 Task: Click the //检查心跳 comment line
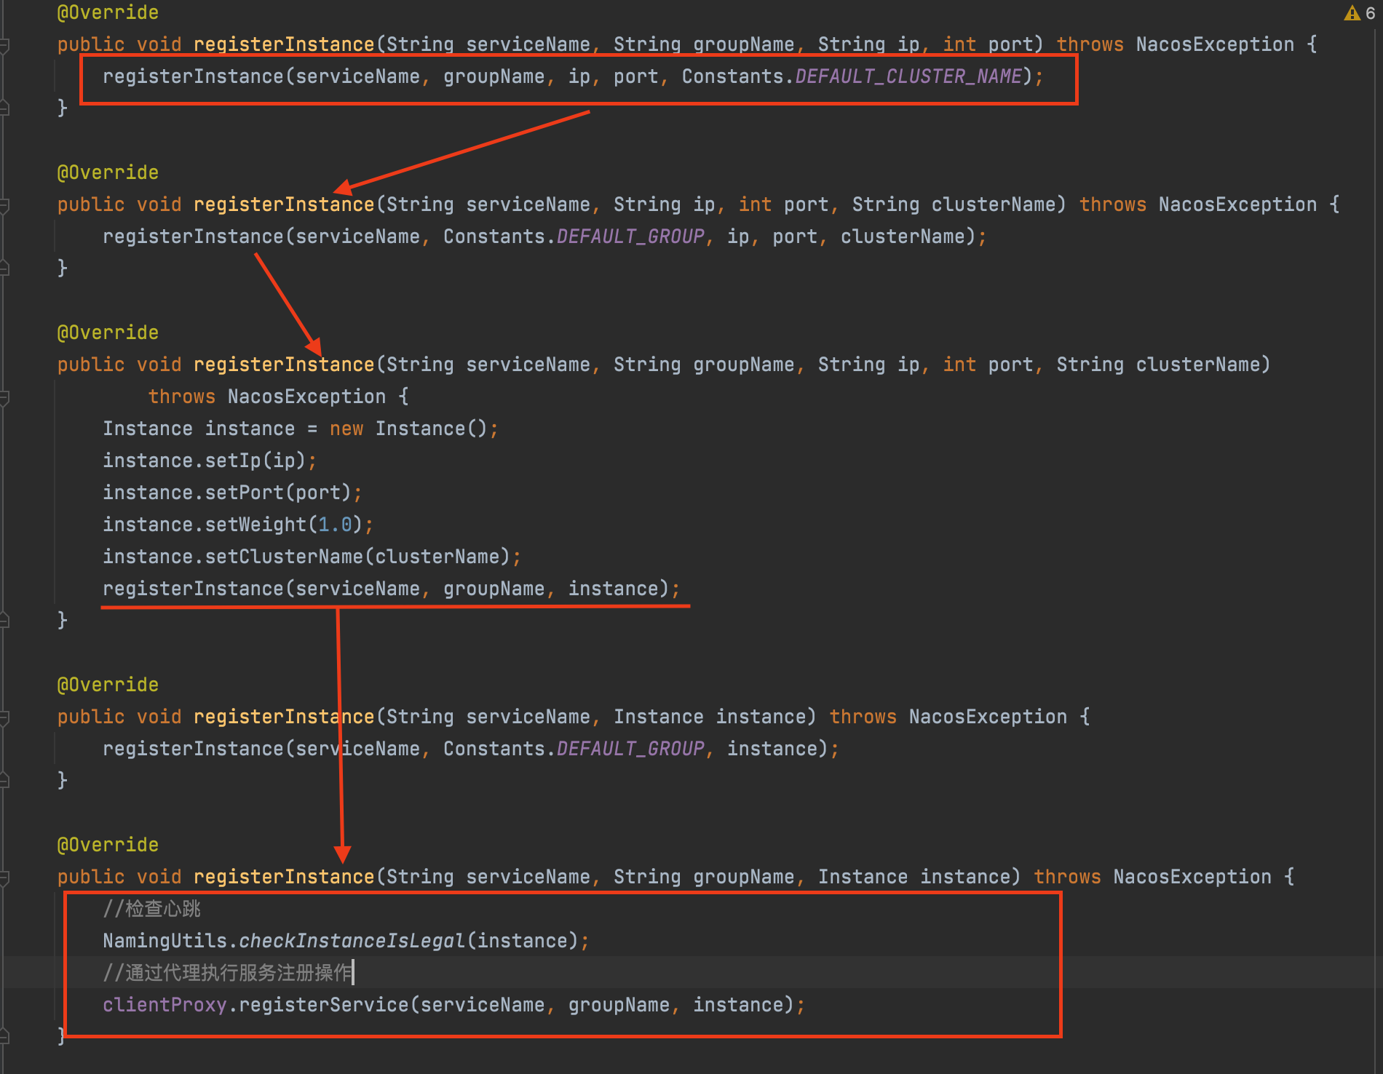[x=151, y=909]
